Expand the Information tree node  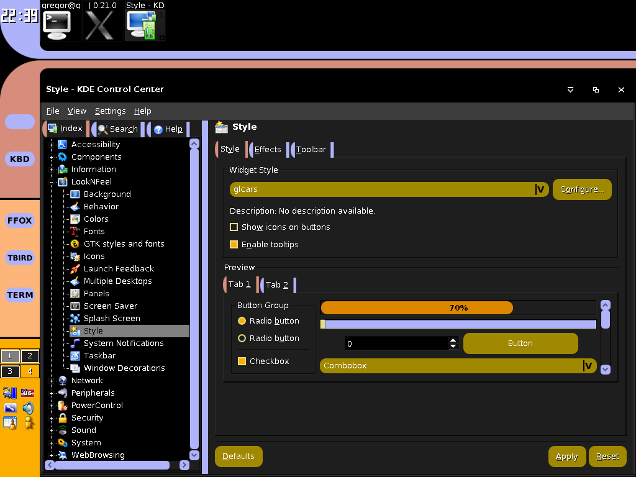[51, 170]
